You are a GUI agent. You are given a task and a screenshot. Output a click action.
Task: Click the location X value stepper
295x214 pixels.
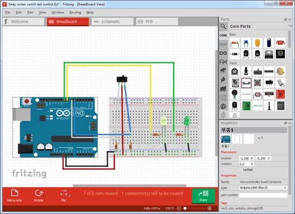coord(252,158)
